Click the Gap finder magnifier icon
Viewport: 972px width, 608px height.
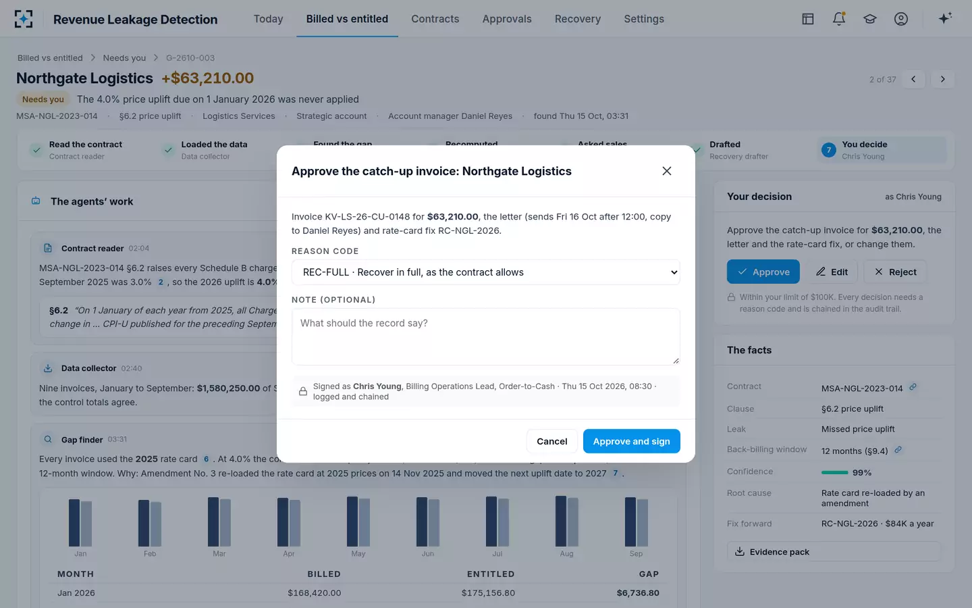coord(48,439)
